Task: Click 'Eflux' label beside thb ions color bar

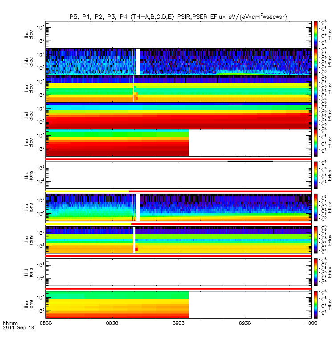Action: click(330, 208)
